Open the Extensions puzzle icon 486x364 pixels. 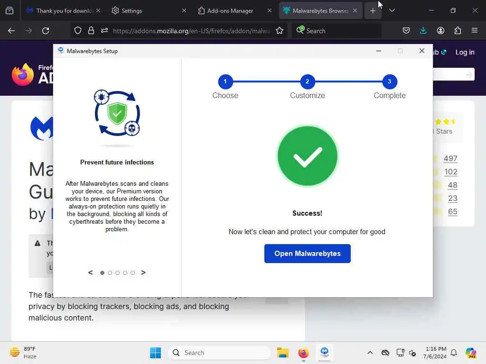(458, 31)
